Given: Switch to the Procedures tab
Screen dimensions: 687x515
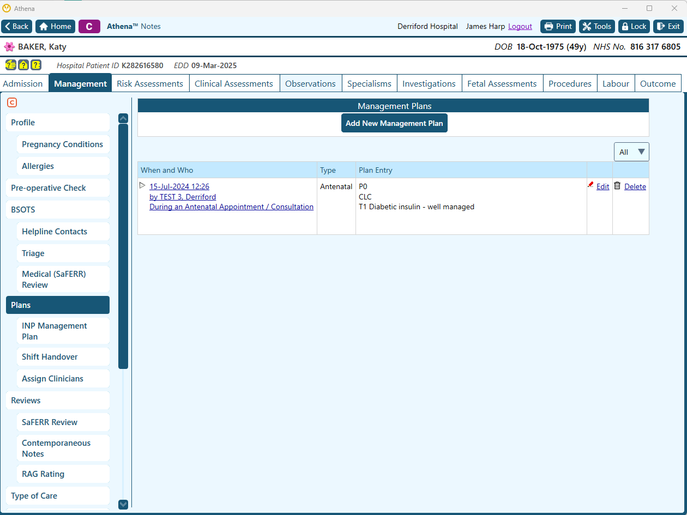Looking at the screenshot, I should click(570, 83).
